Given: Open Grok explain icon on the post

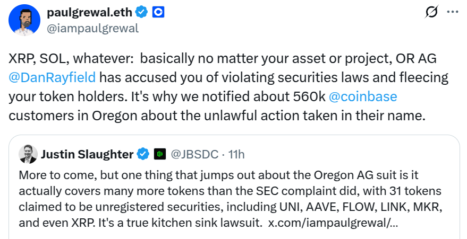Looking at the screenshot, I should pyautogui.click(x=432, y=12).
